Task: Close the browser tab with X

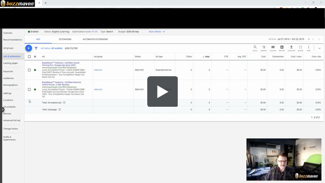Action: tap(39, 3)
